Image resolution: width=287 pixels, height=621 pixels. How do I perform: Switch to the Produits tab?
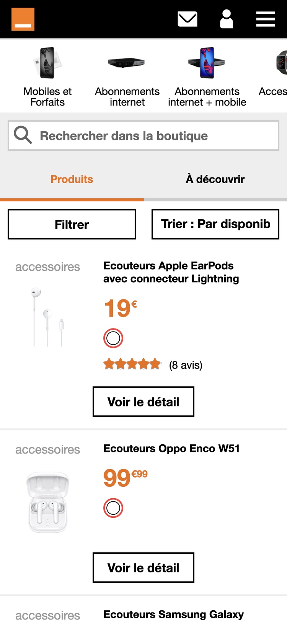[x=72, y=179]
